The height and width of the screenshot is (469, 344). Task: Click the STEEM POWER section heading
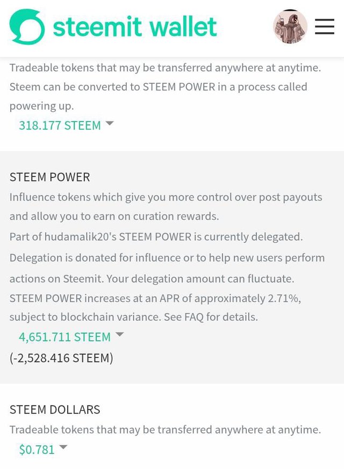(x=49, y=177)
